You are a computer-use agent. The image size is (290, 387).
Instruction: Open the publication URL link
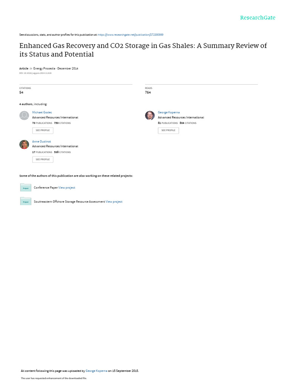[x=130, y=35]
